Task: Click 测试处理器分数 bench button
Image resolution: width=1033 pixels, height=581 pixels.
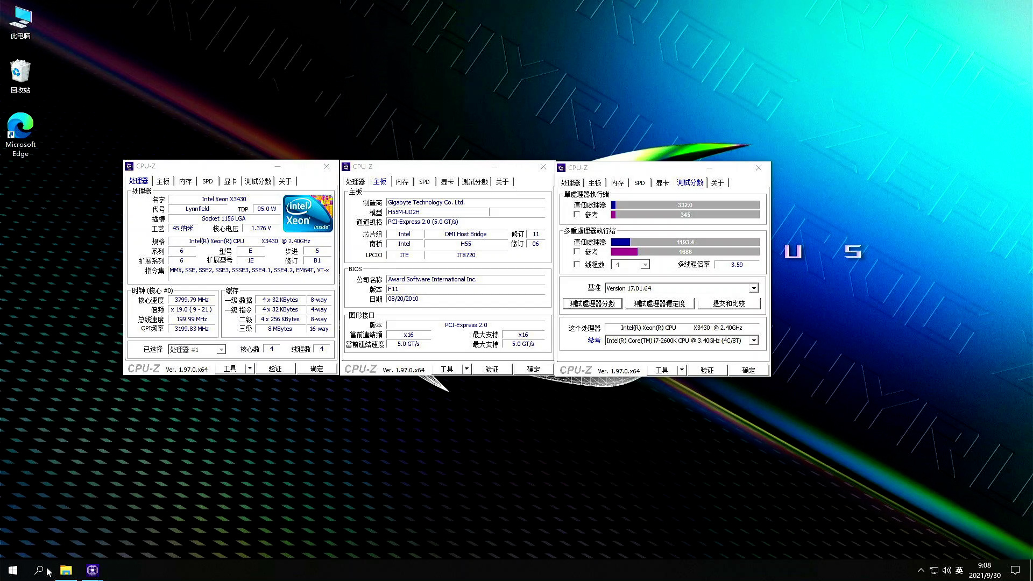Action: pyautogui.click(x=592, y=304)
